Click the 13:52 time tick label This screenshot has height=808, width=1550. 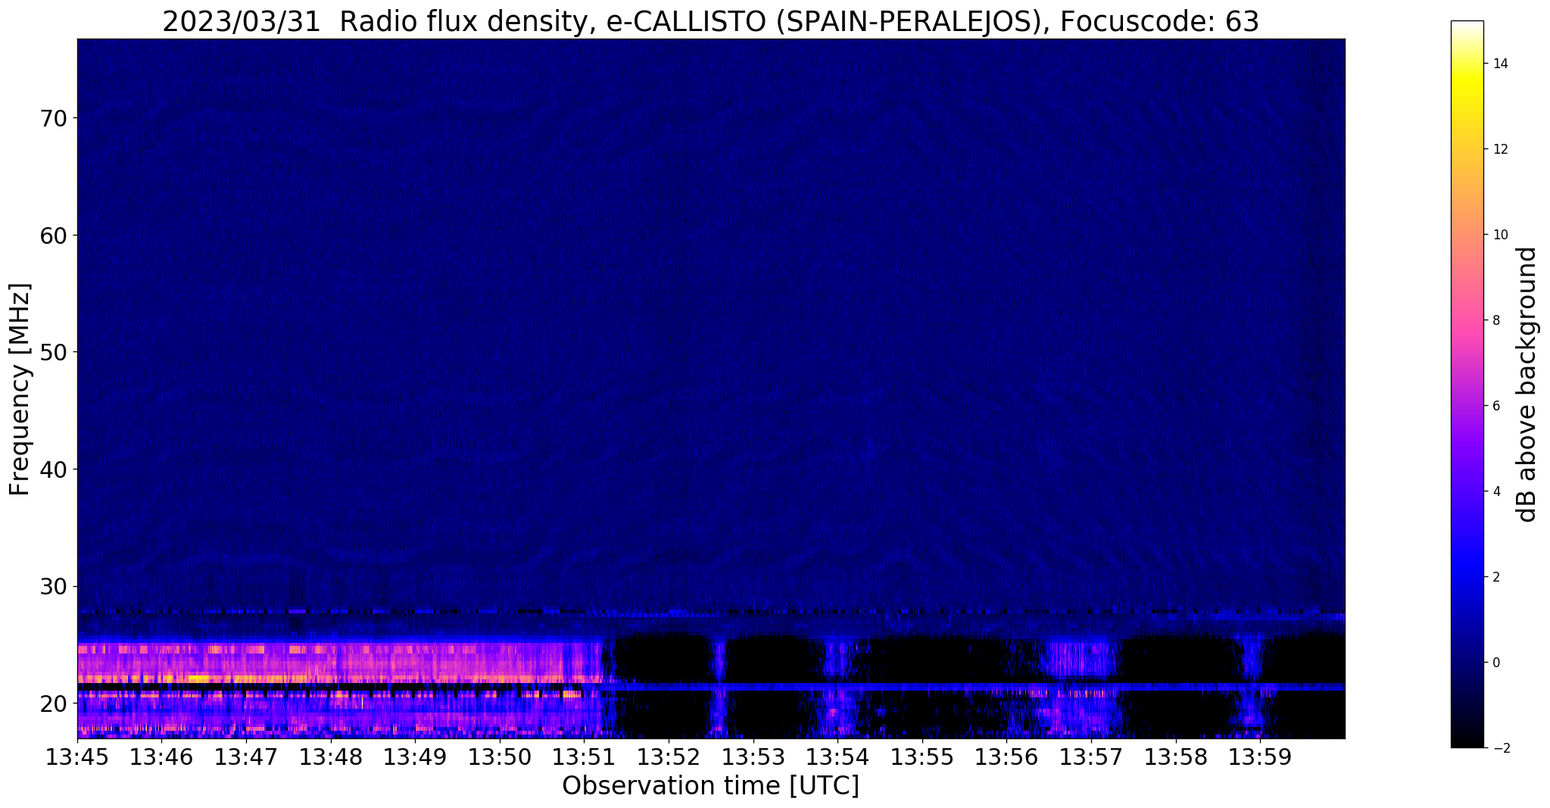tap(669, 757)
